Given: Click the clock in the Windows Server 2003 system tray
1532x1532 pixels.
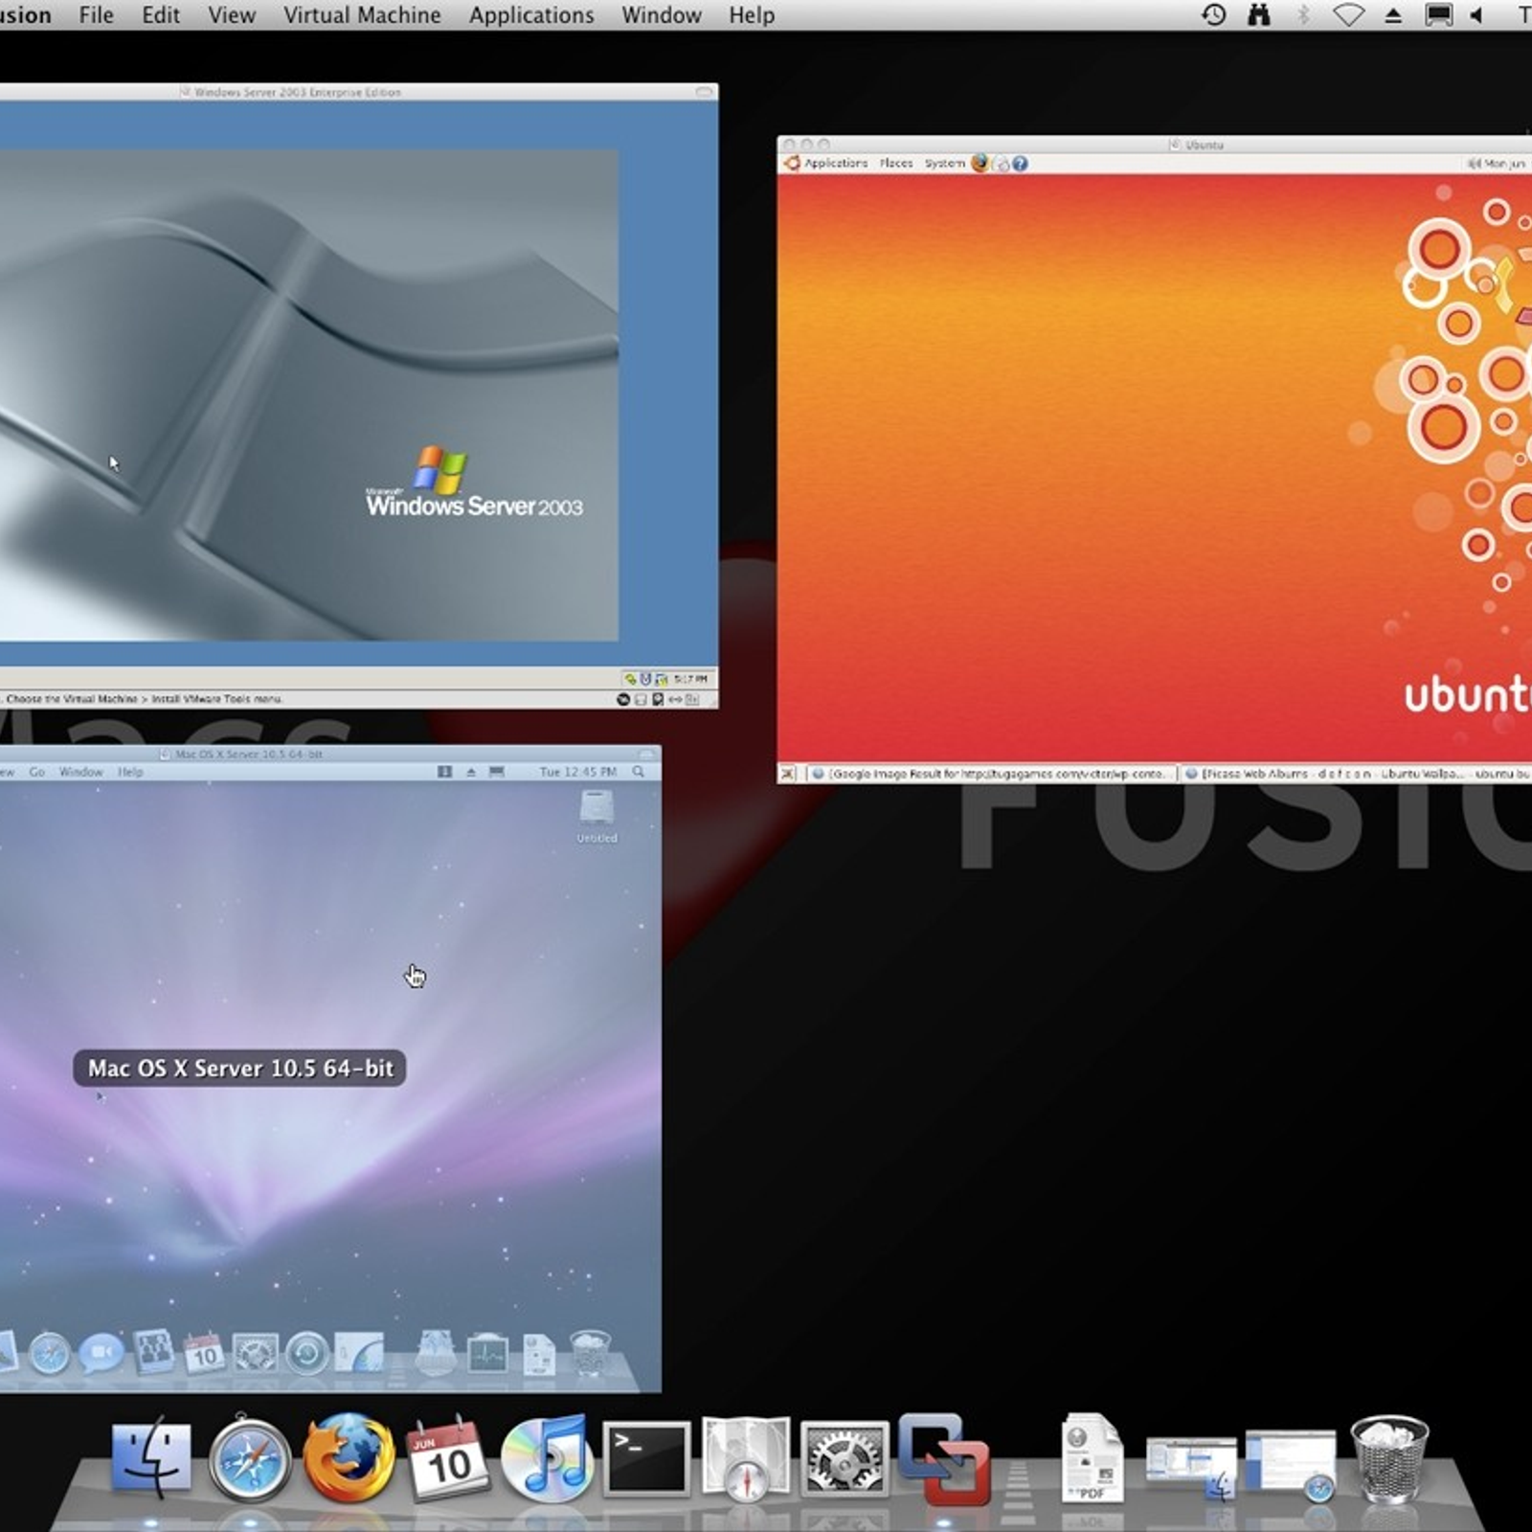Looking at the screenshot, I should click(x=690, y=679).
